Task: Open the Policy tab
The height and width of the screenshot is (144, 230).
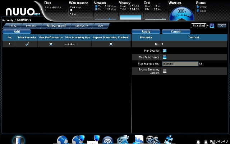Action: [12, 26]
